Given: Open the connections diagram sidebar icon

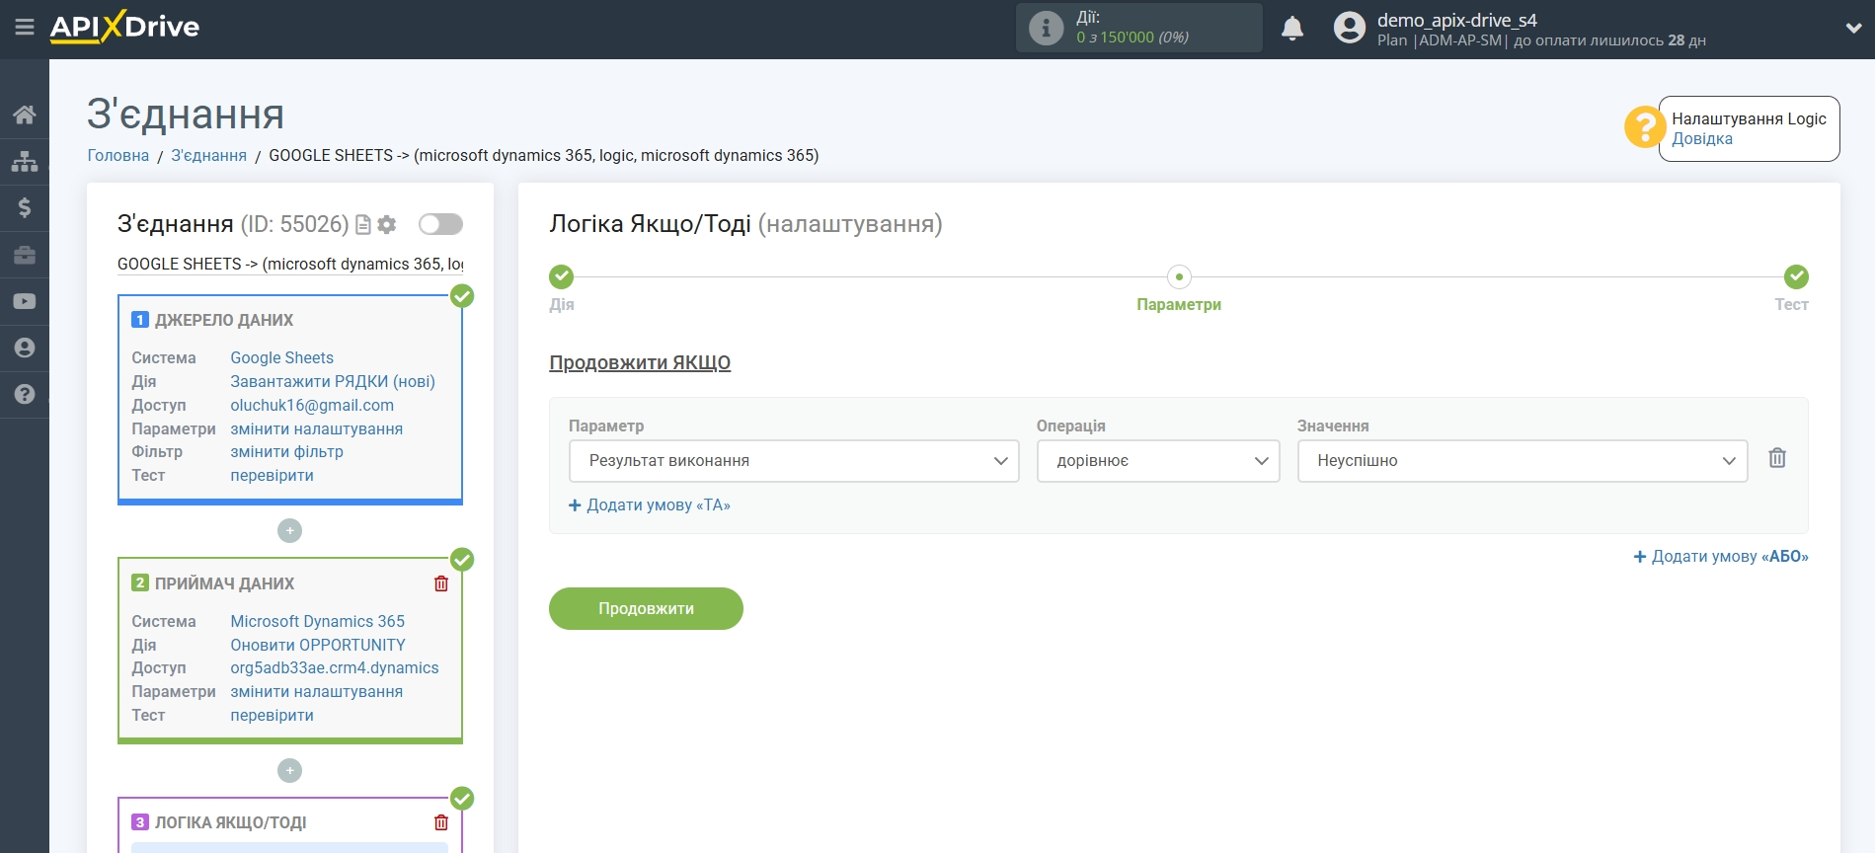Looking at the screenshot, I should click(x=25, y=161).
